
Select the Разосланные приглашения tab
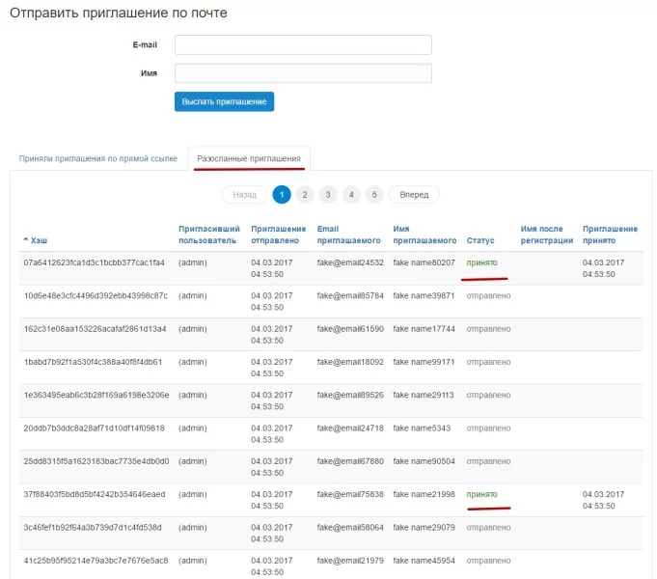pos(249,158)
